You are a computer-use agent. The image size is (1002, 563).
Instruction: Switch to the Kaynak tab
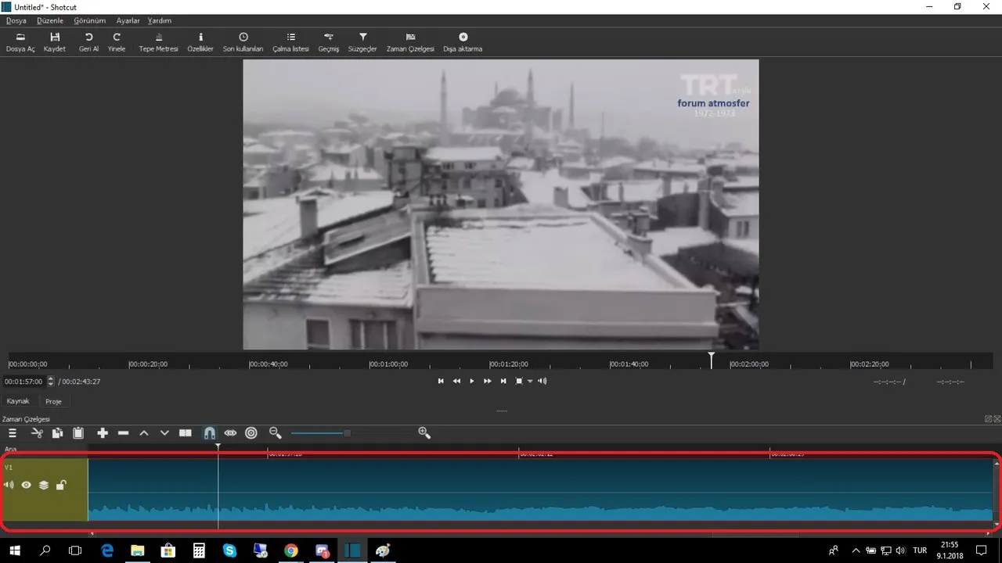coord(18,401)
